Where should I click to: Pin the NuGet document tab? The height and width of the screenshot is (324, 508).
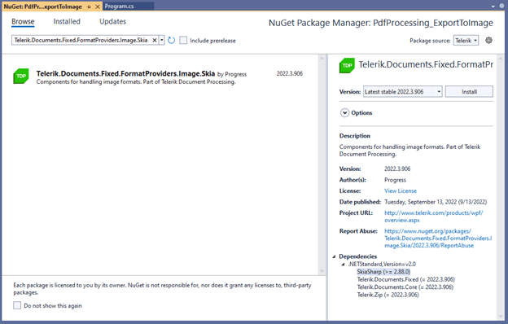tap(89, 7)
